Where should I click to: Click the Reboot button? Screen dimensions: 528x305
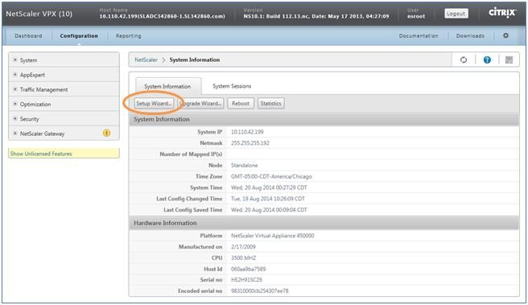point(241,103)
